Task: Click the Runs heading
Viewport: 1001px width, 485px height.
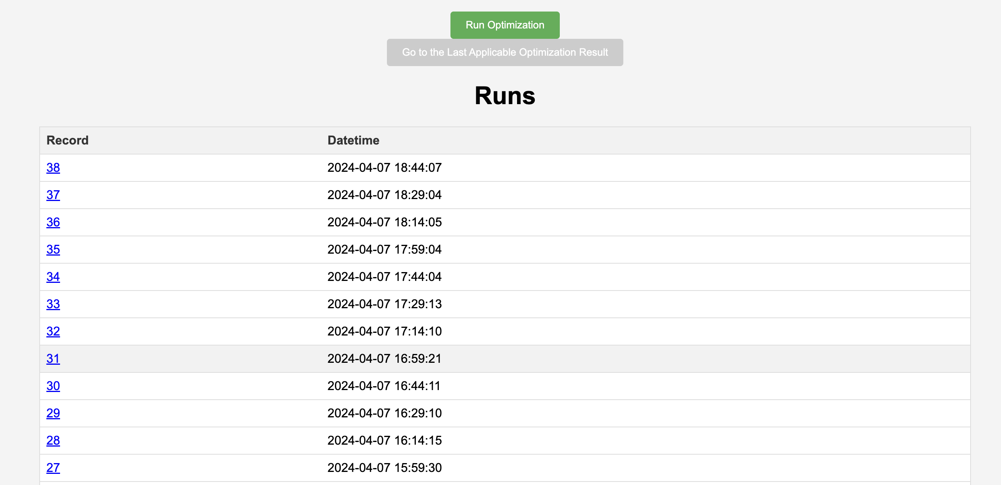Action: (x=505, y=95)
